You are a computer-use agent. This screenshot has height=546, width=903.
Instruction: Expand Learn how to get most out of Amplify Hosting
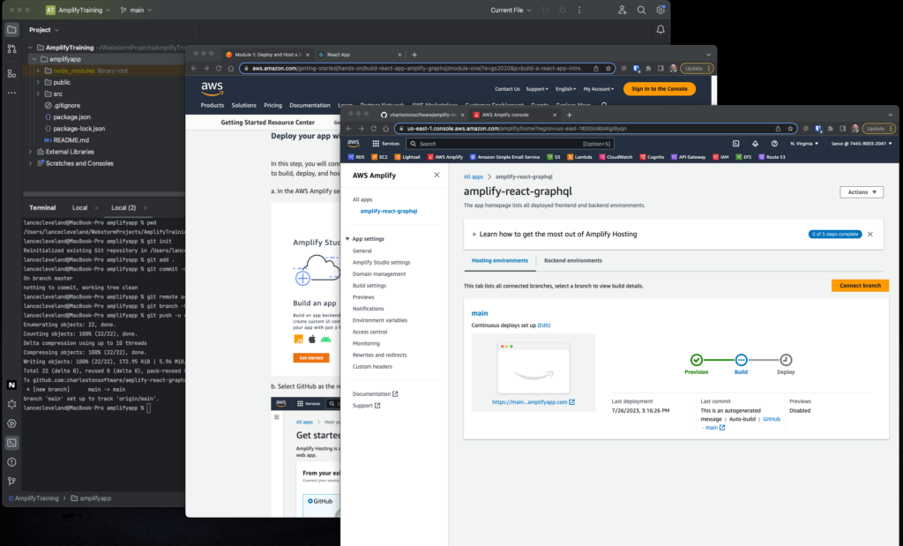pyautogui.click(x=474, y=235)
